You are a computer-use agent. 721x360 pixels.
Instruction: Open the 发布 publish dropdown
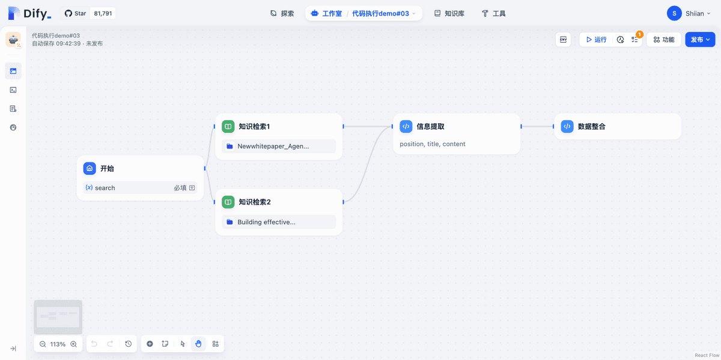click(700, 40)
